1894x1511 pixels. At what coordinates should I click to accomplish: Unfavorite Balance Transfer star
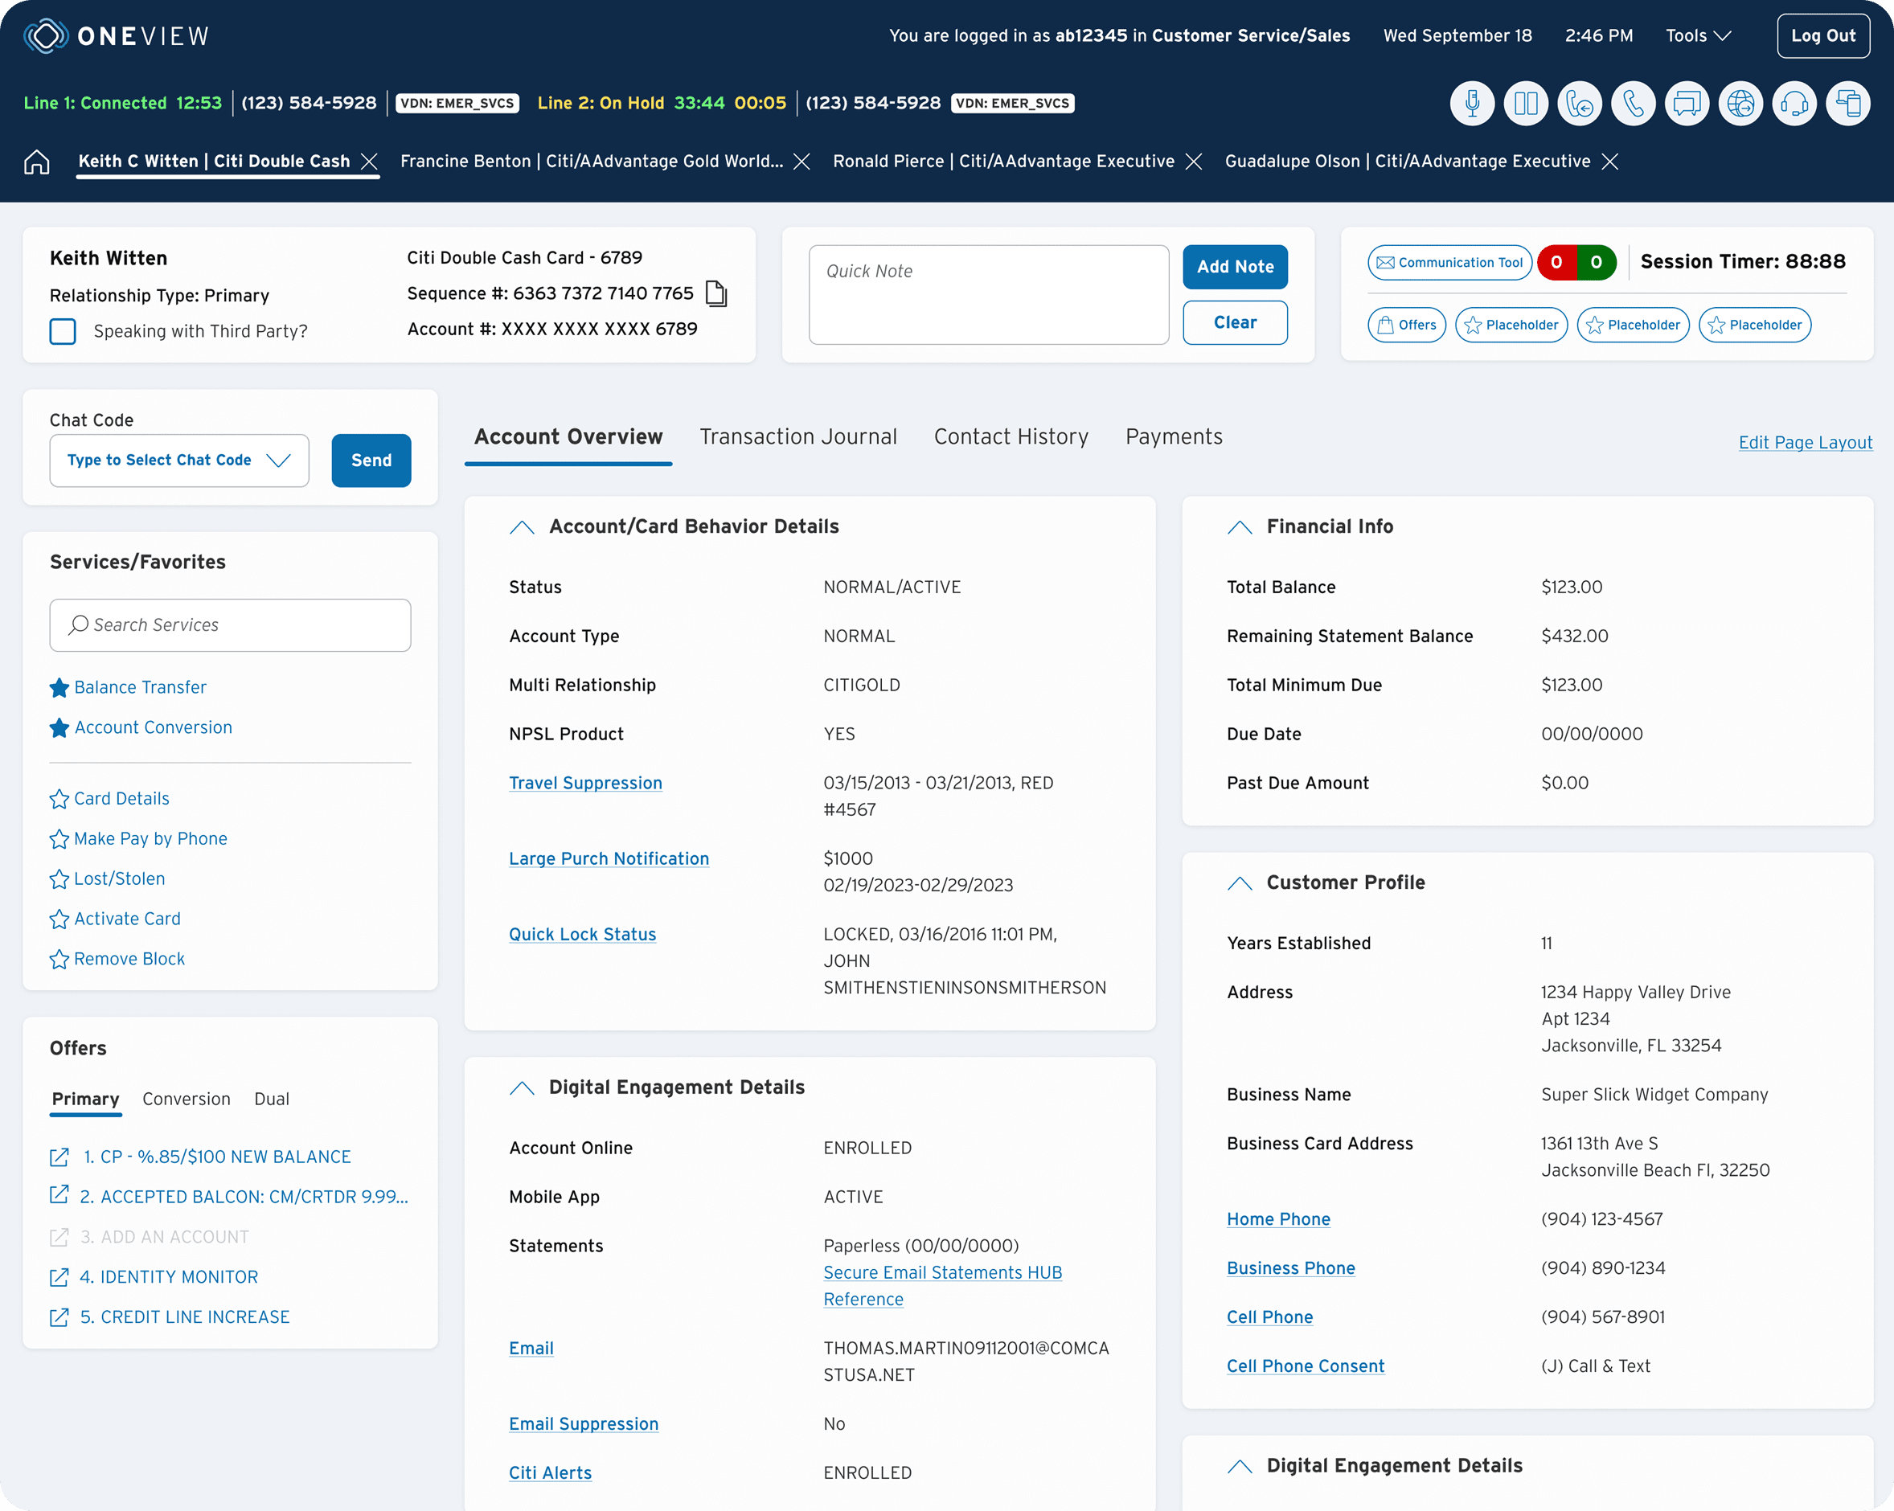(x=59, y=688)
